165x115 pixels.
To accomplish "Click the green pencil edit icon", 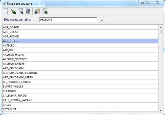I will 13,12.
